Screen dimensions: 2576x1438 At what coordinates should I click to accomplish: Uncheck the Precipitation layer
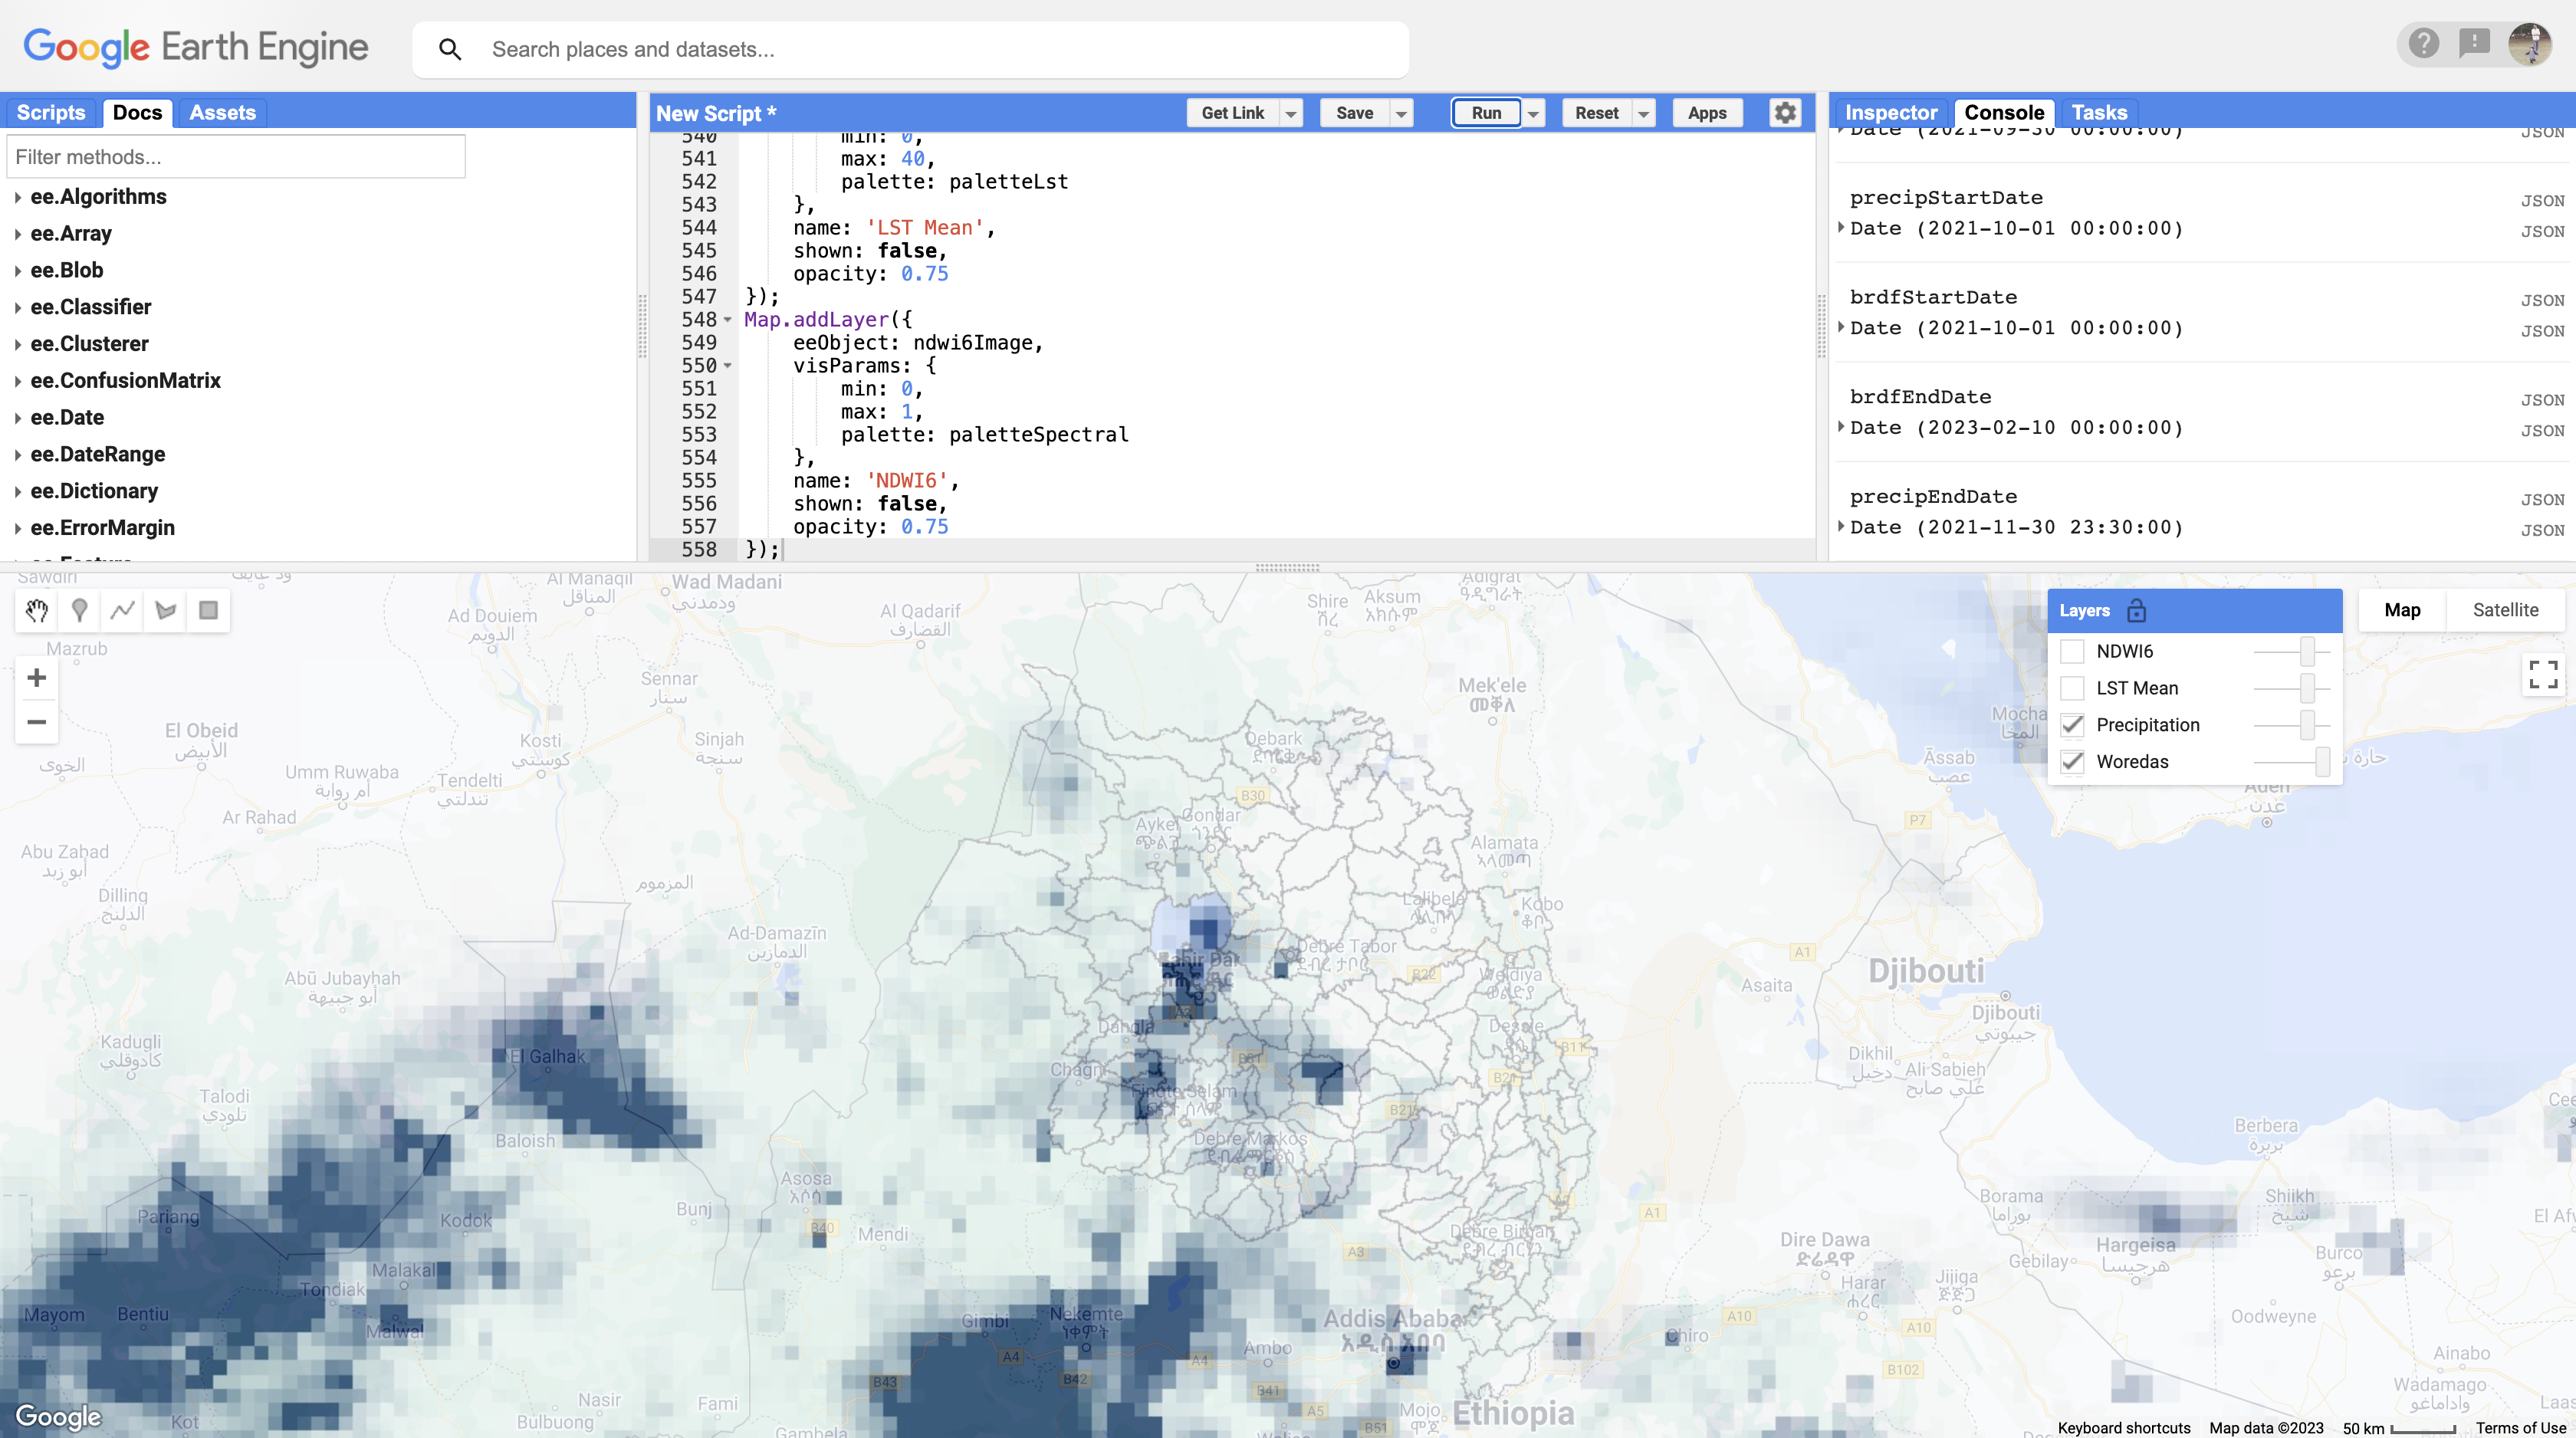tap(2072, 725)
